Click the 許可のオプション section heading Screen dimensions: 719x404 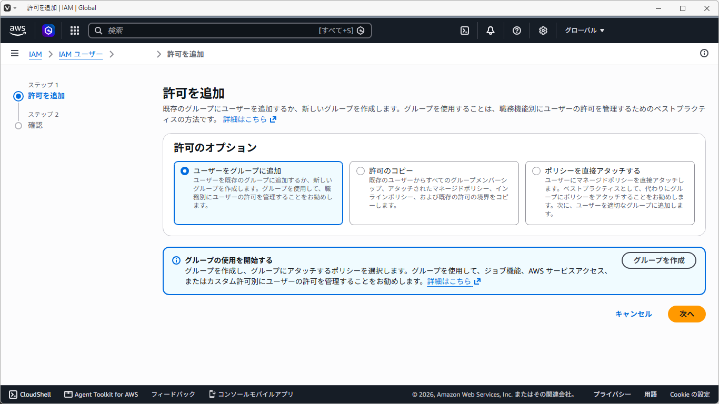click(x=215, y=147)
